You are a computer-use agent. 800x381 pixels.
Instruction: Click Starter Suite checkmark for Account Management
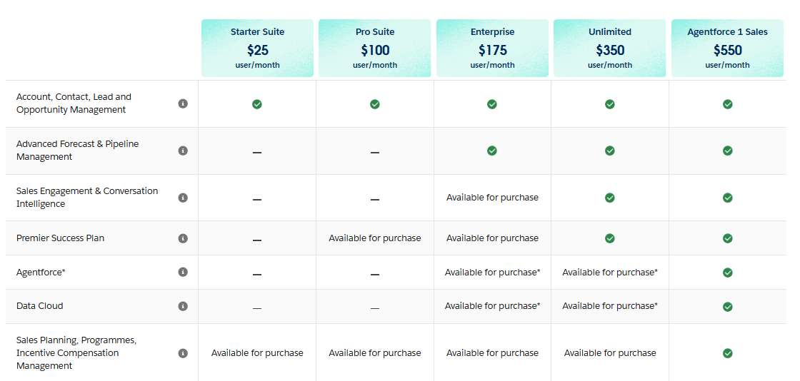tap(257, 104)
